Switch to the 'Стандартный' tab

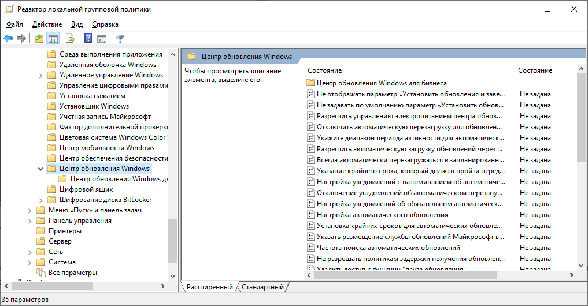pyautogui.click(x=262, y=287)
